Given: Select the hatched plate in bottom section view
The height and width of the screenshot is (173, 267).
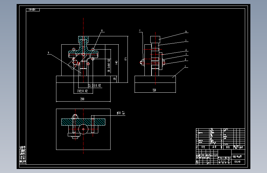Looking at the screenshot, I should pos(83,122).
